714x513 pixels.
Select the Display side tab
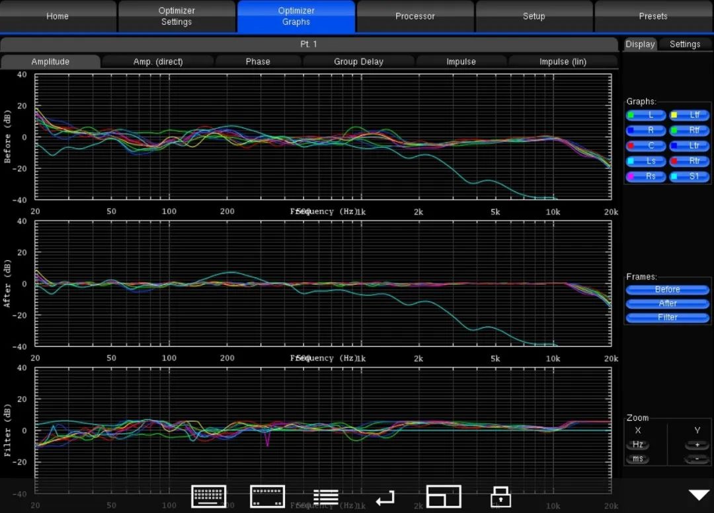[x=640, y=44]
